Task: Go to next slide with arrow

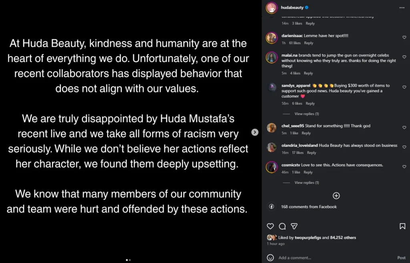Action: 255,132
